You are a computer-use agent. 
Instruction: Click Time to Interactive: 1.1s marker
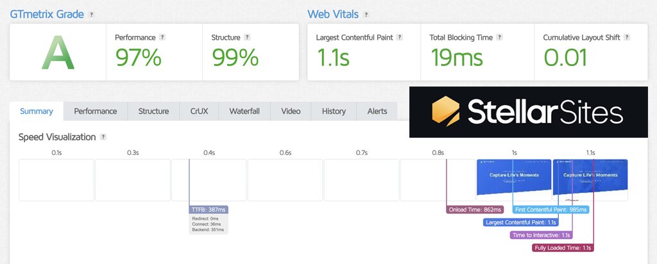pyautogui.click(x=542, y=235)
